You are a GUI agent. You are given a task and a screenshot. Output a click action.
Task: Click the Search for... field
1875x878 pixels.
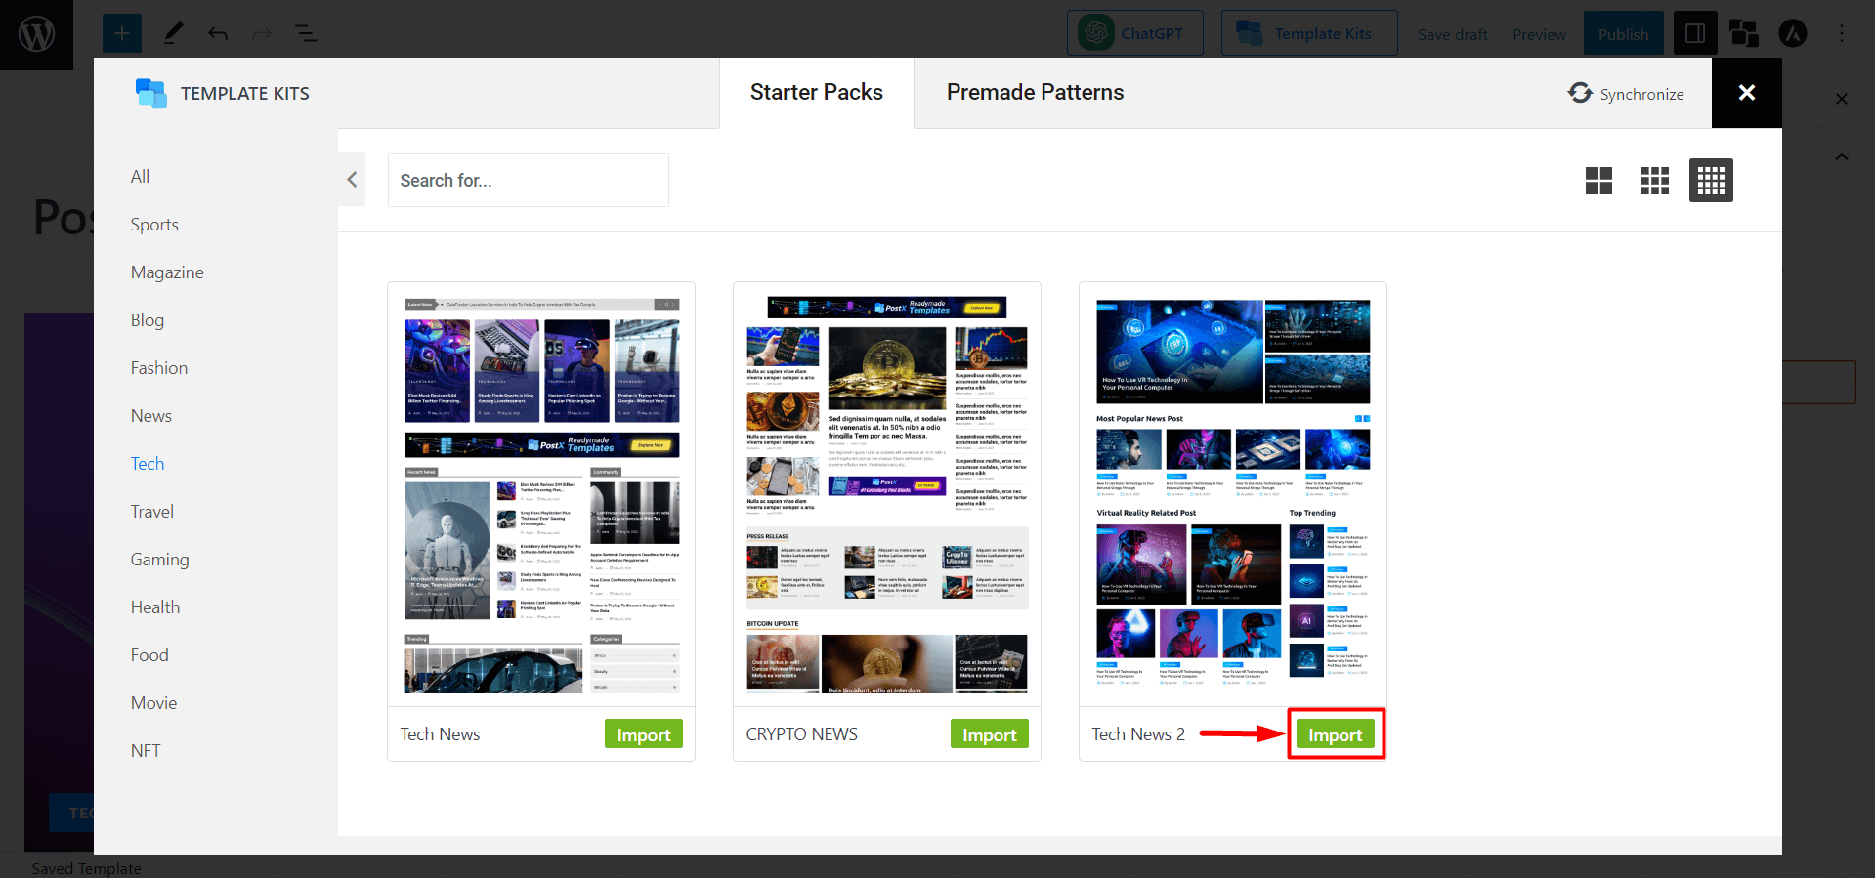(x=528, y=180)
